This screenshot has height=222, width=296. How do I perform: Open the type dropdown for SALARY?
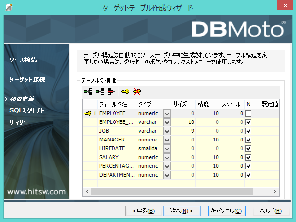pos(167,158)
